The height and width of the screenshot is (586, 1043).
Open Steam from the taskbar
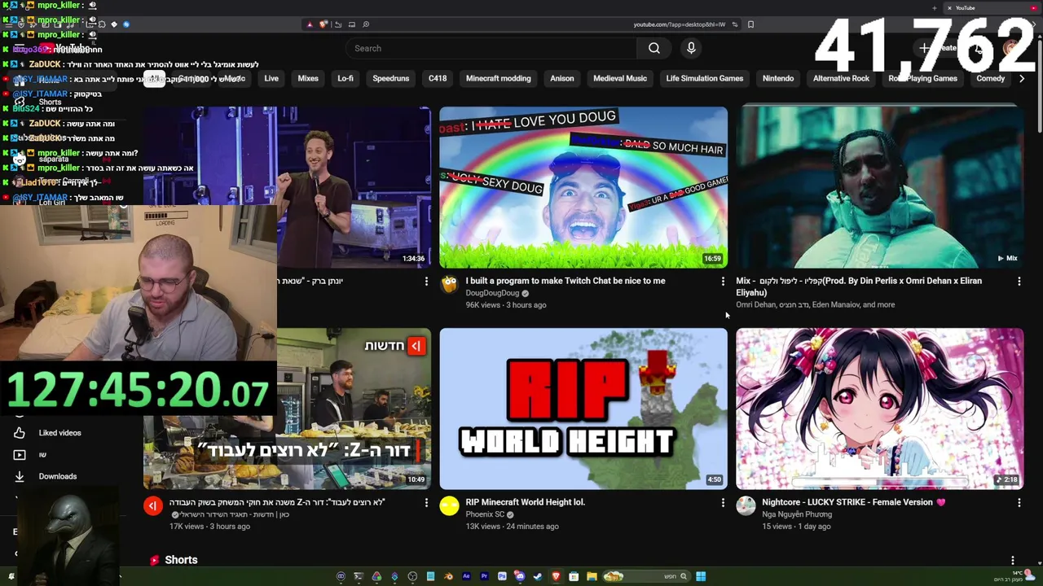538,576
